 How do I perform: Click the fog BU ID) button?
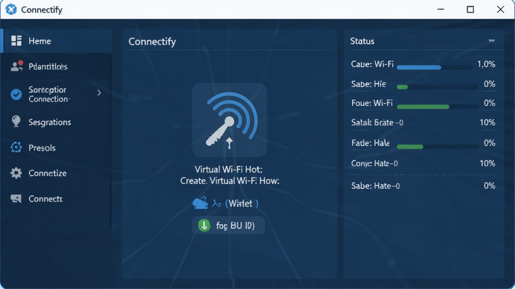coord(229,225)
